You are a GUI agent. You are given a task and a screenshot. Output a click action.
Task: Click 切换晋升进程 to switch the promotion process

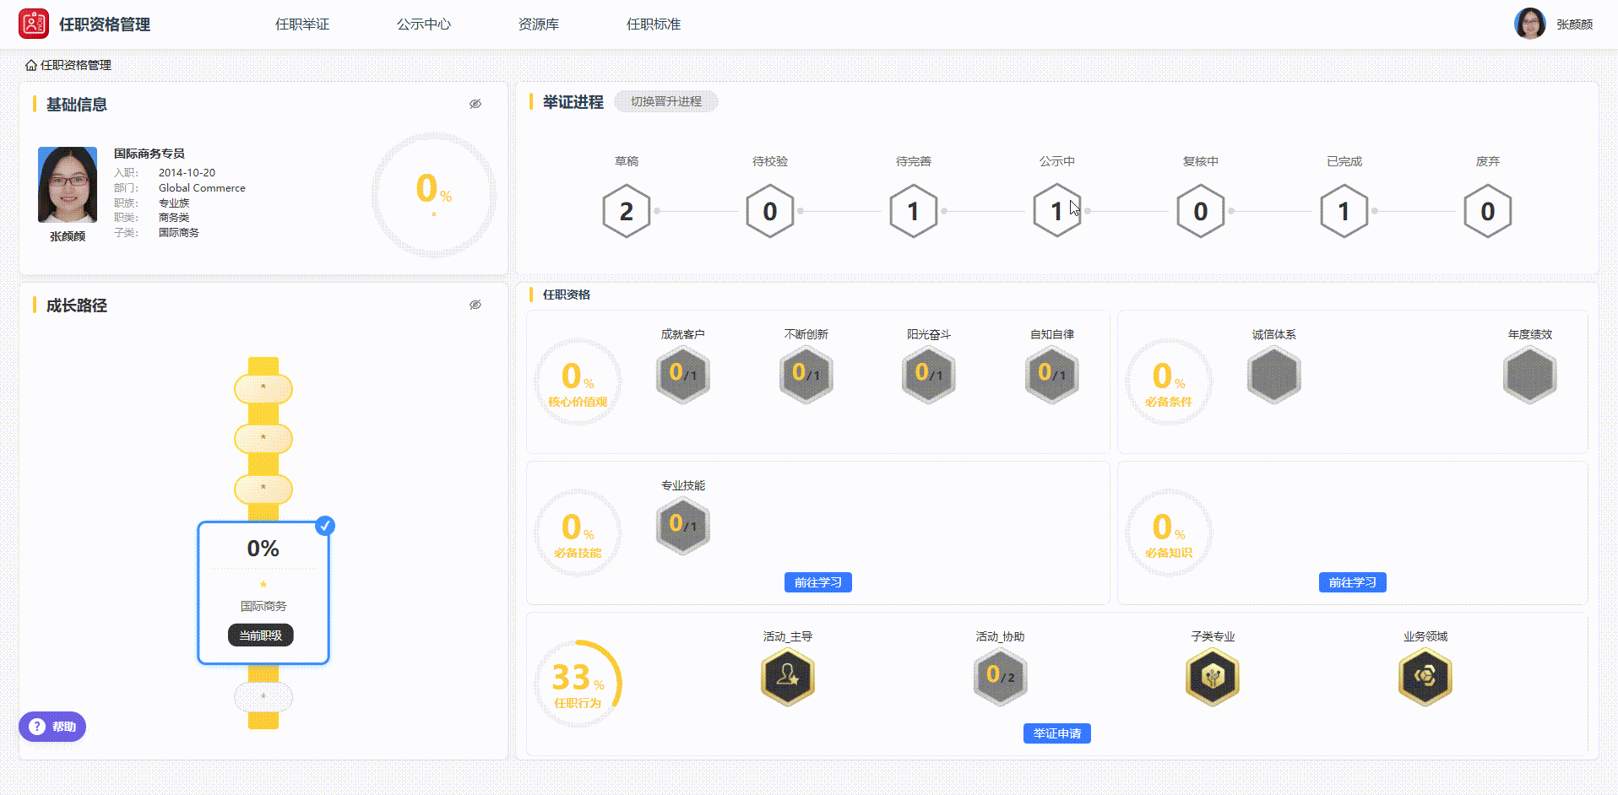tap(666, 101)
